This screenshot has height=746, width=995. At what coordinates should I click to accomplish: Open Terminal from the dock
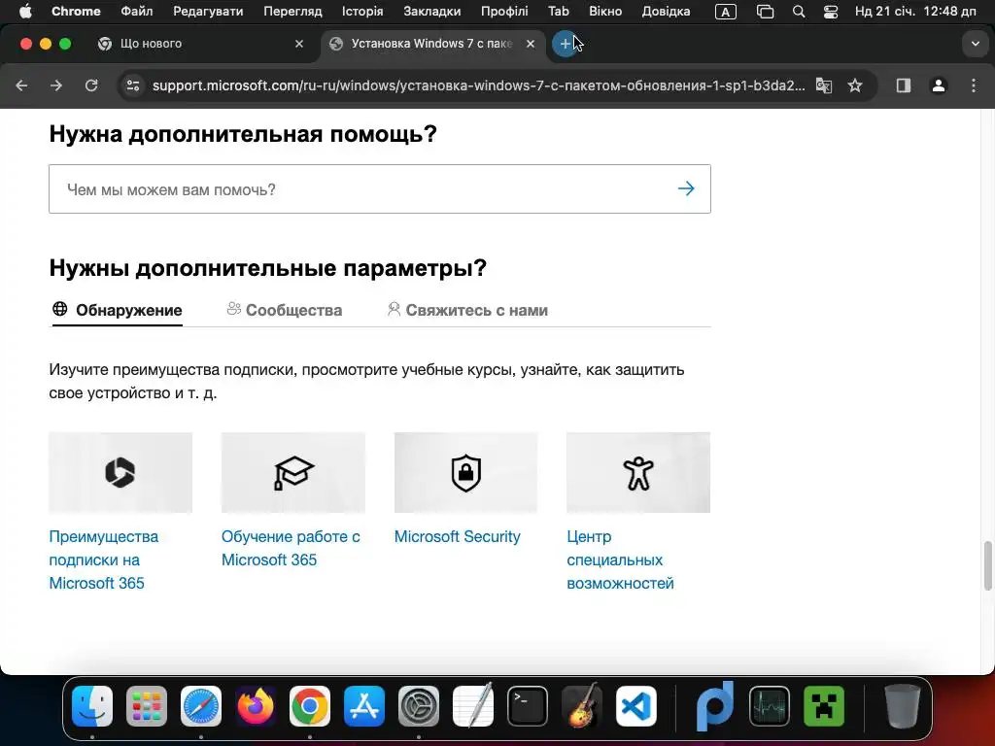coord(528,706)
